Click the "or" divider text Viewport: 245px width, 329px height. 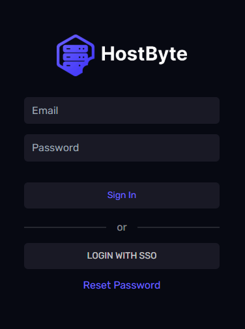pos(122,227)
